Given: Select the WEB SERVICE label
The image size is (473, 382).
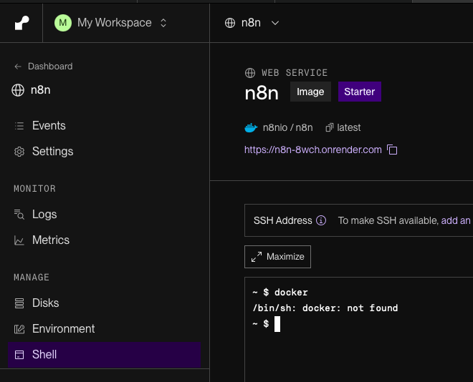Looking at the screenshot, I should coord(295,73).
